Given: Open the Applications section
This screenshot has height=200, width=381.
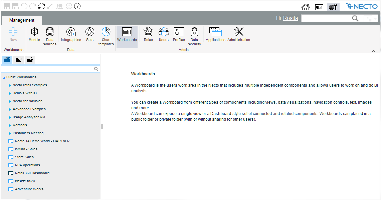Looking at the screenshot, I should (x=215, y=35).
